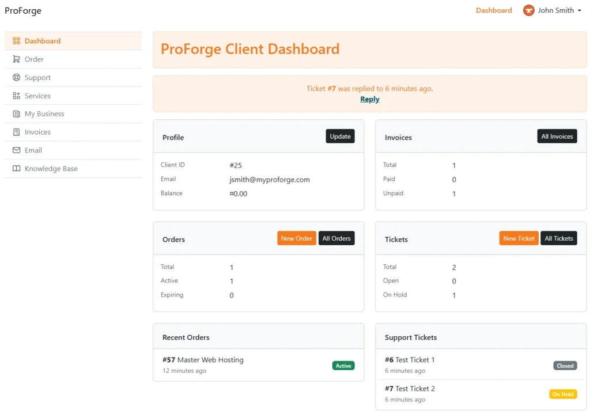Open ticket #7 Test Ticket 2
Screen dimensions: 590x414
410,389
